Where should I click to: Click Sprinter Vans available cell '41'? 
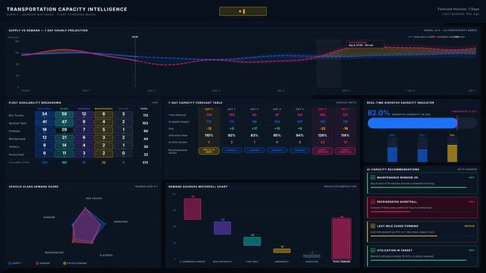pos(44,123)
